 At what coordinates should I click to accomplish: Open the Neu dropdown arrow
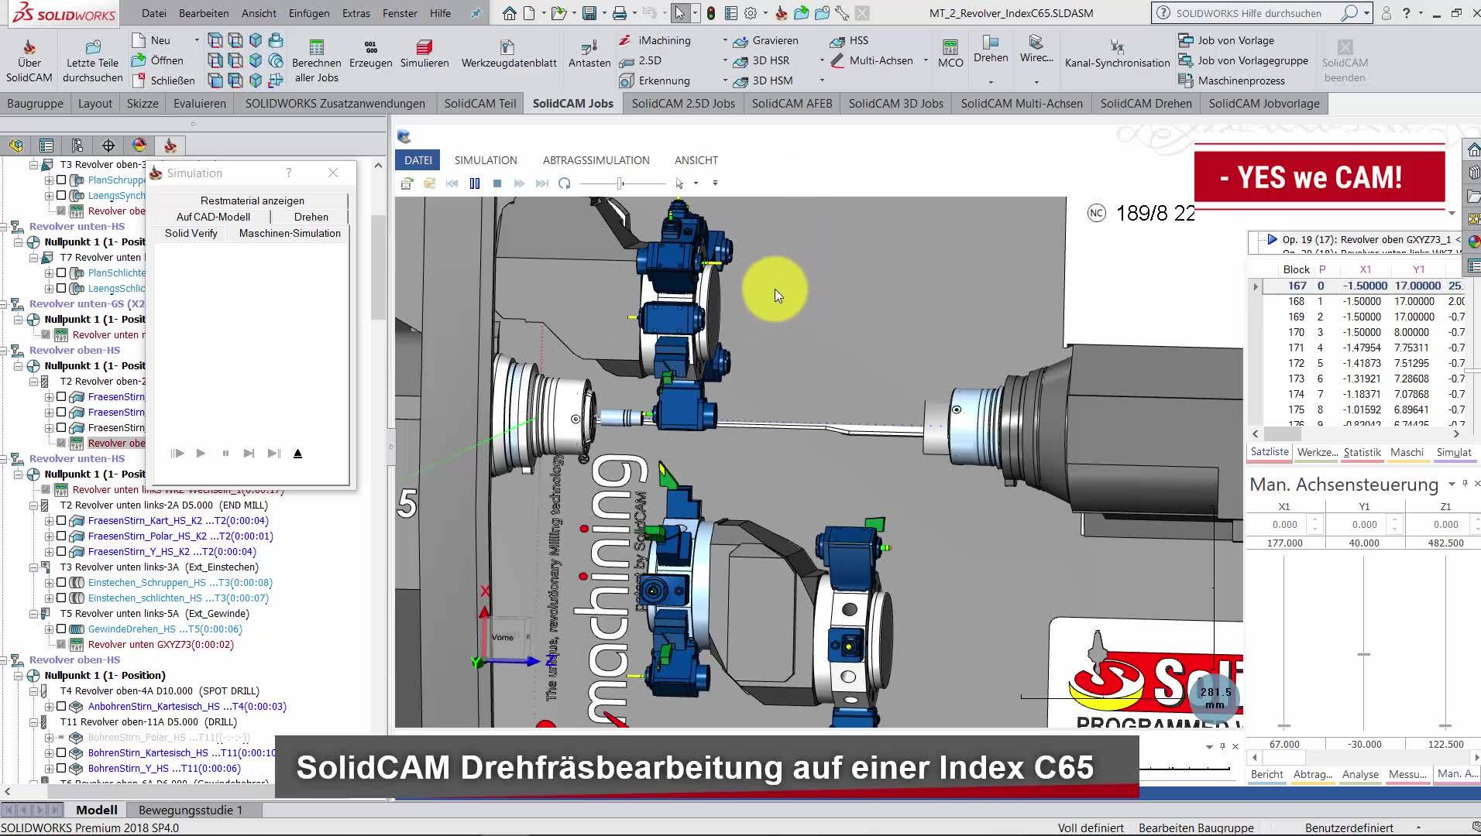[x=197, y=40]
